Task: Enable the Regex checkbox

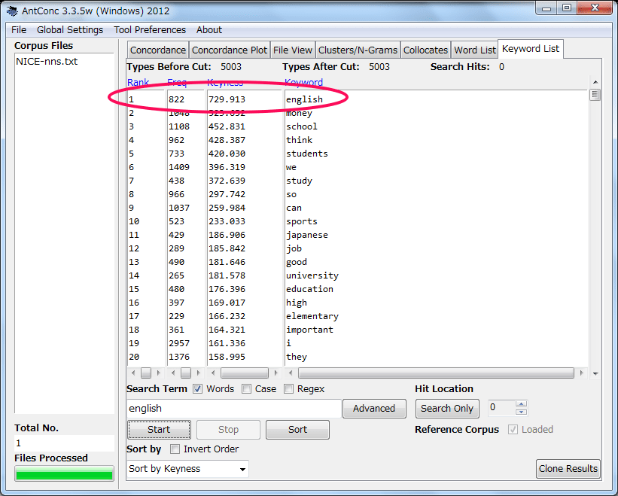Action: (x=288, y=388)
